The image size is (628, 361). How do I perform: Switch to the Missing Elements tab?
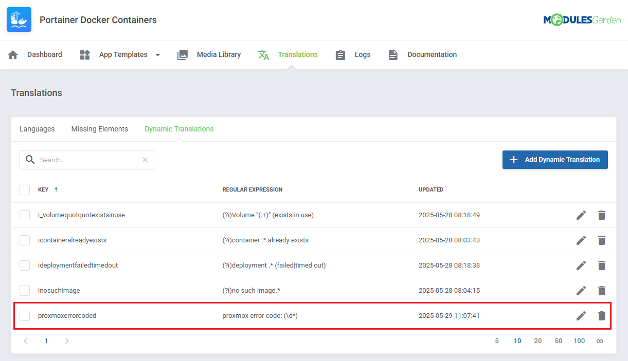click(100, 129)
